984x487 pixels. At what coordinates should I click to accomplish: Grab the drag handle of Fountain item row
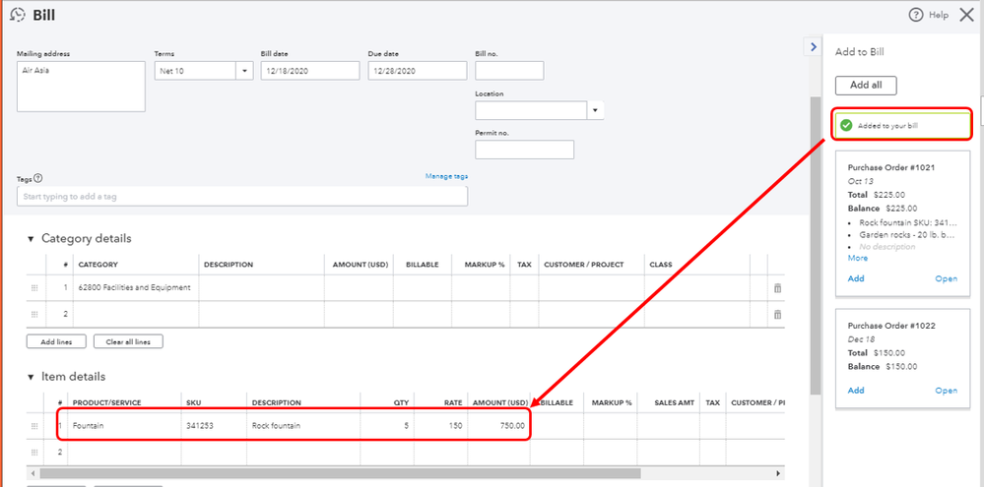coord(34,426)
